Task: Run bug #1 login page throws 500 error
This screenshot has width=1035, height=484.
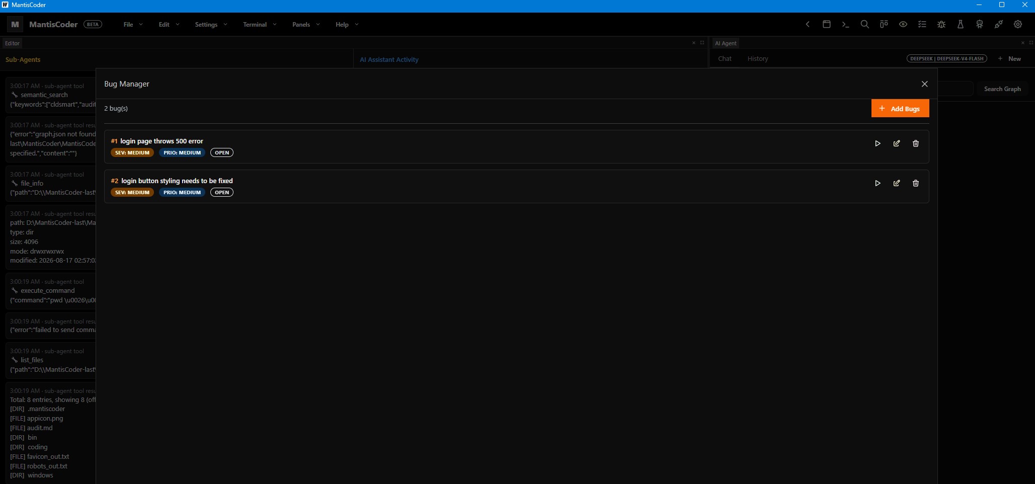Action: point(878,143)
